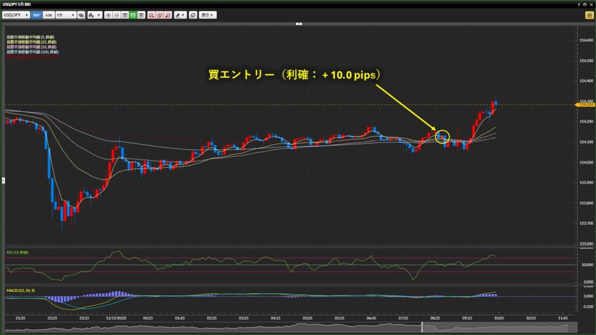This screenshot has height=335, width=596.
Task: Click the left edge panel expand arrow
Action: (2, 181)
